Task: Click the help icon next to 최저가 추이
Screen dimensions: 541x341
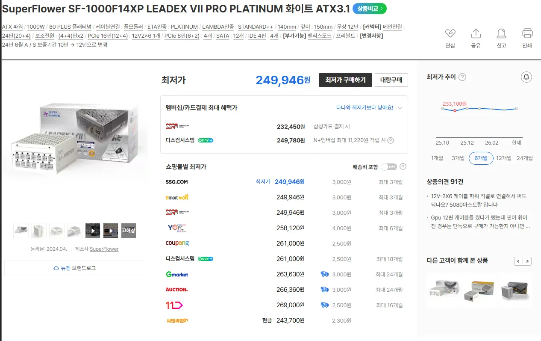Action: tap(462, 77)
